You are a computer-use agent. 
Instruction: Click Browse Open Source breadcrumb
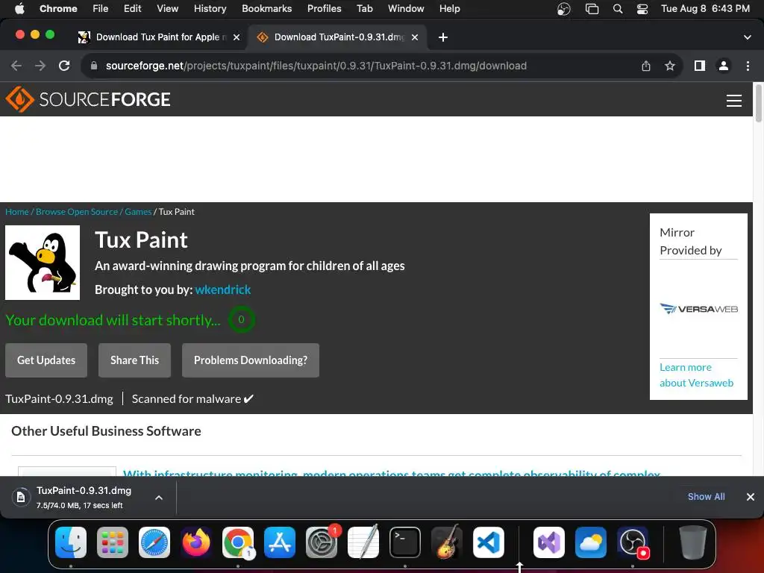77,211
